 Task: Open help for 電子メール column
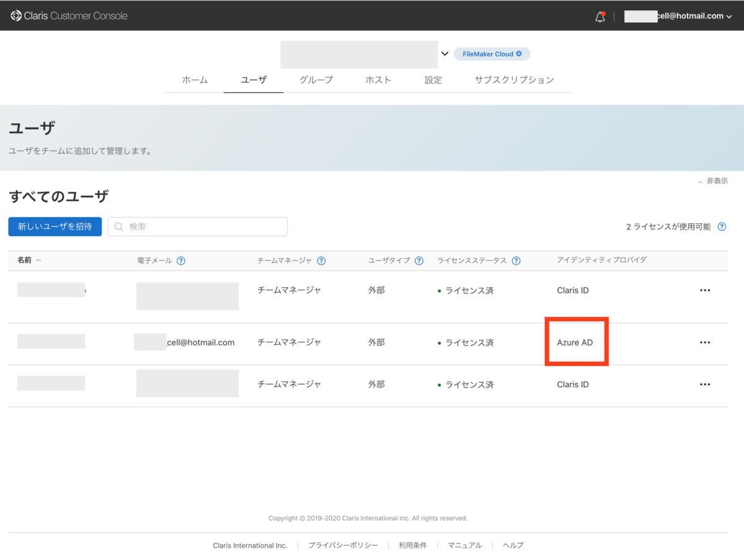click(x=180, y=260)
